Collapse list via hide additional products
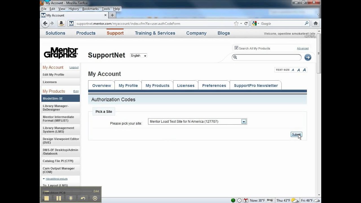This screenshot has height=203, width=361. (x=56, y=179)
